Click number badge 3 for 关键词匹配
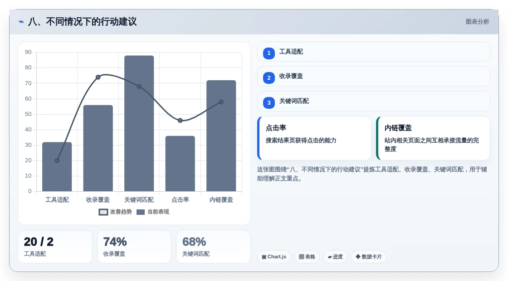Screen dimensions: 508x281 pyautogui.click(x=269, y=102)
